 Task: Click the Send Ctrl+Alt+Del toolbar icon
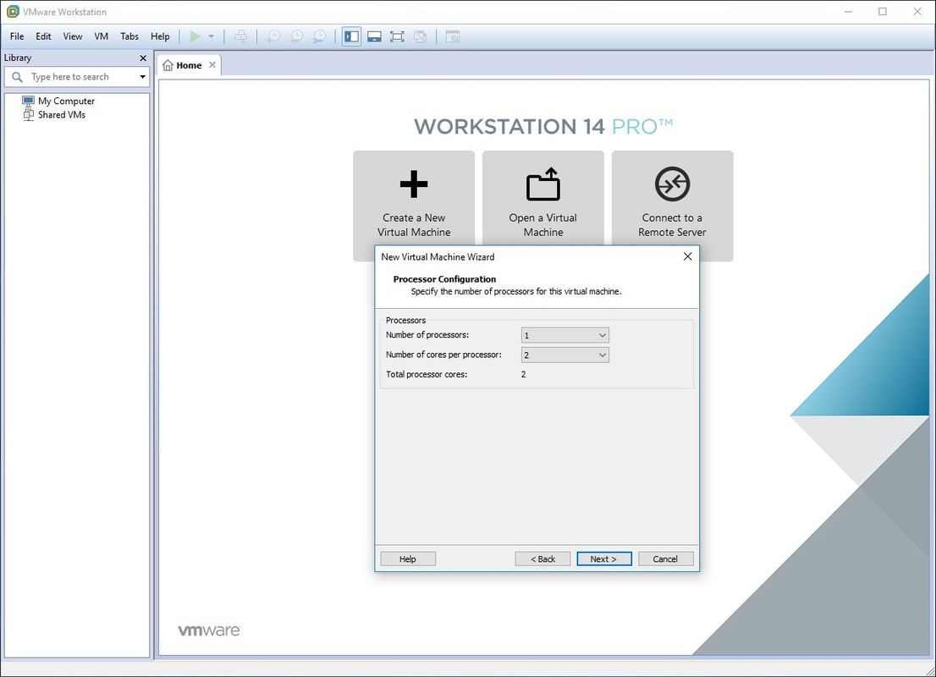click(240, 36)
